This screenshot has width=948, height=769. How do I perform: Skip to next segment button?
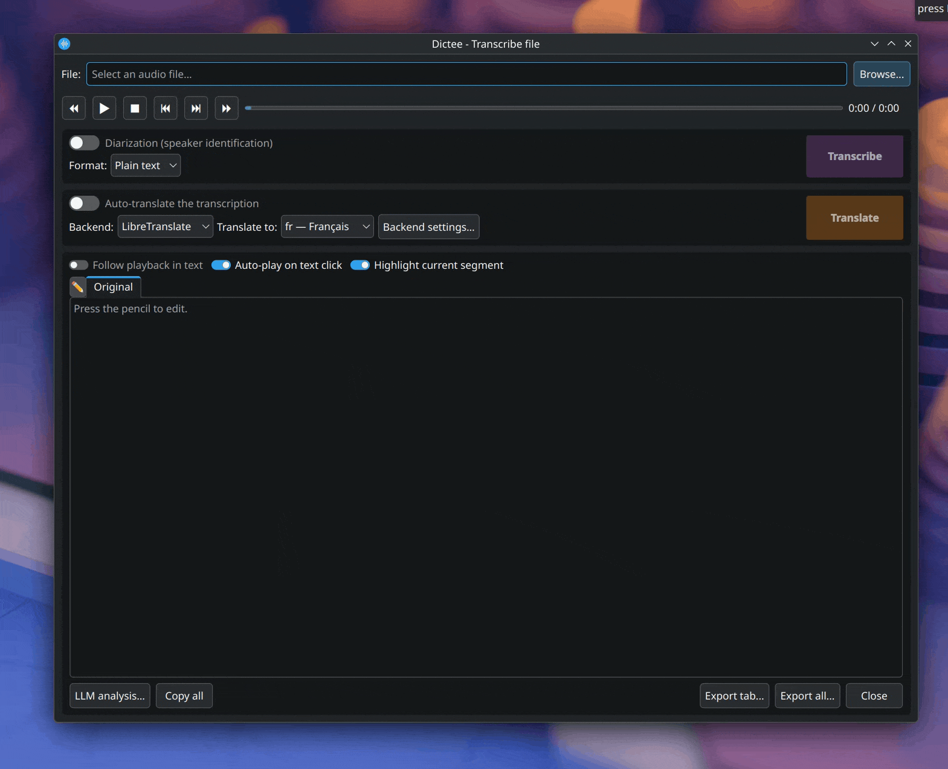(196, 108)
